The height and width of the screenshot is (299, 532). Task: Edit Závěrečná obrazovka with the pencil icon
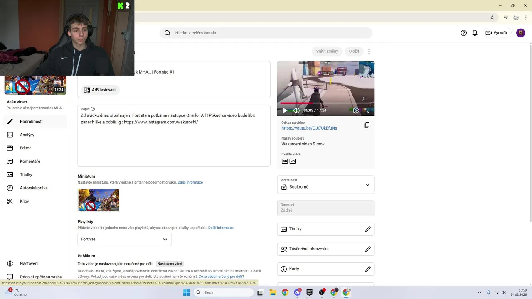click(368, 249)
